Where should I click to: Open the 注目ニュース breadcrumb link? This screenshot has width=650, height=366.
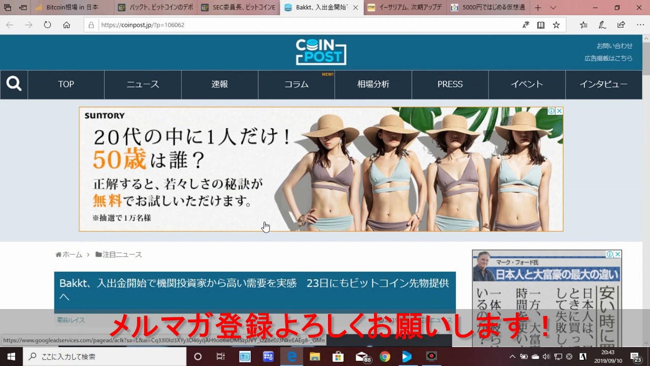[x=122, y=254]
